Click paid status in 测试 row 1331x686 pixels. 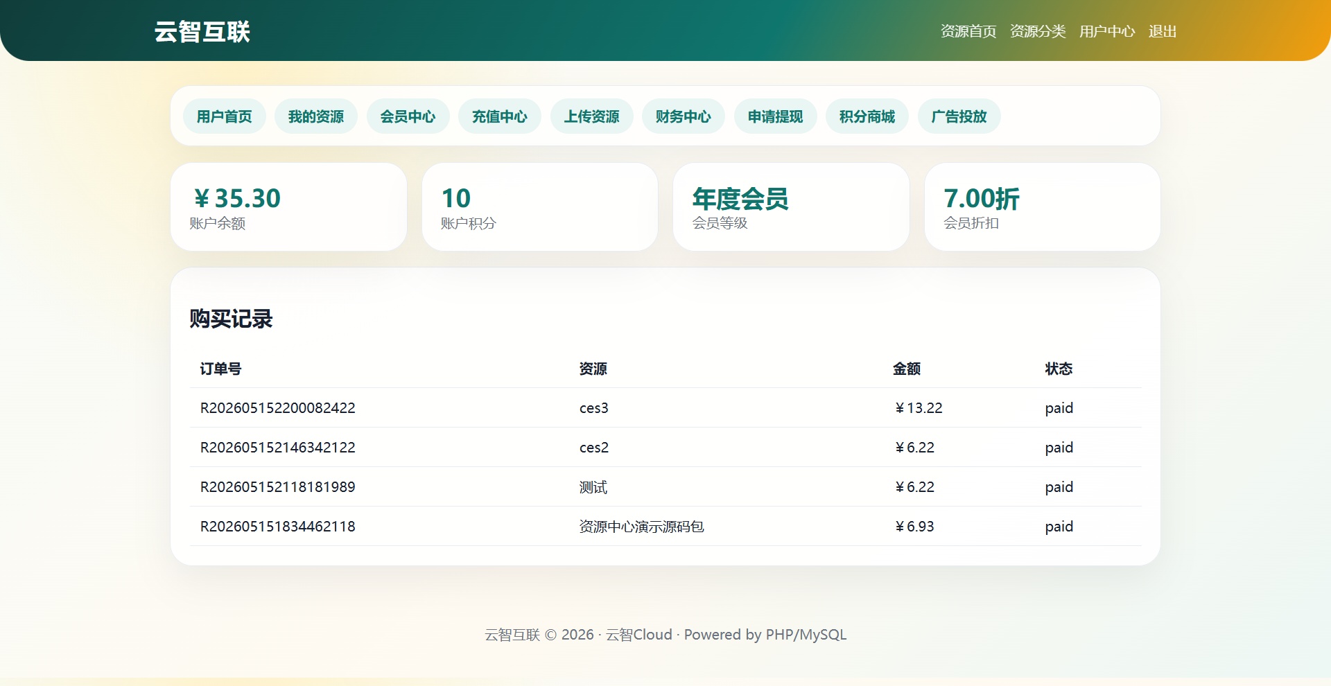[1059, 487]
